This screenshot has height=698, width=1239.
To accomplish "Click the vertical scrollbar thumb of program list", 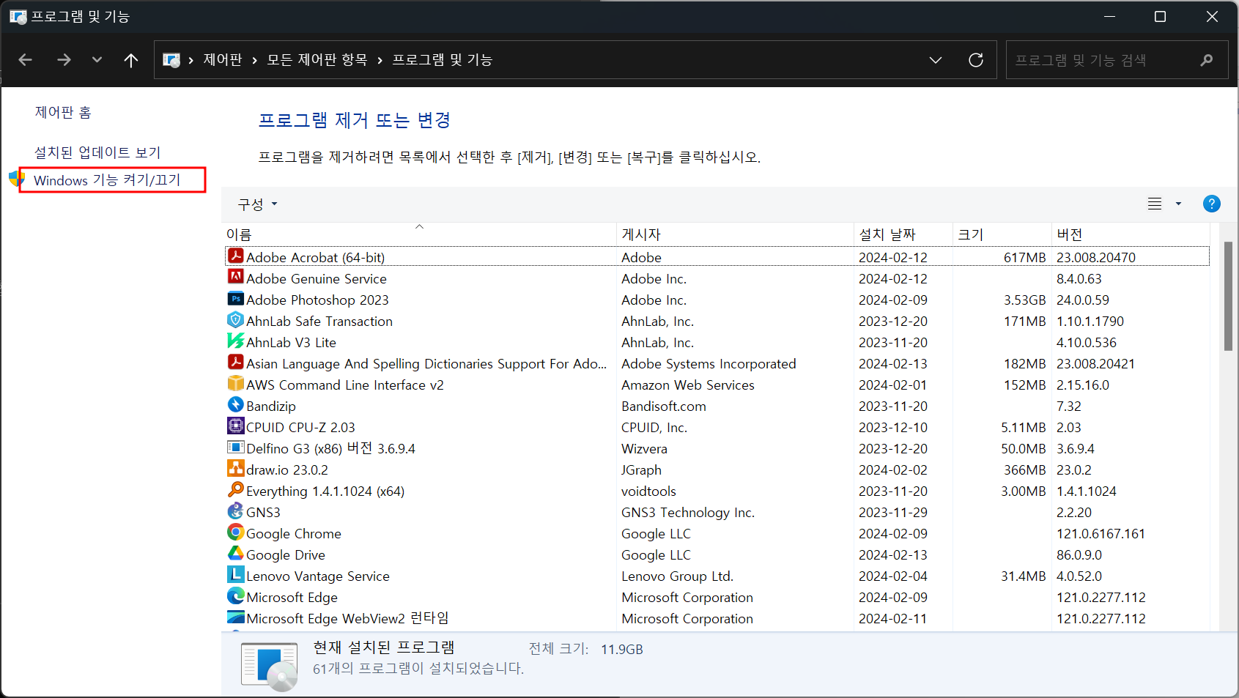I will [1228, 296].
